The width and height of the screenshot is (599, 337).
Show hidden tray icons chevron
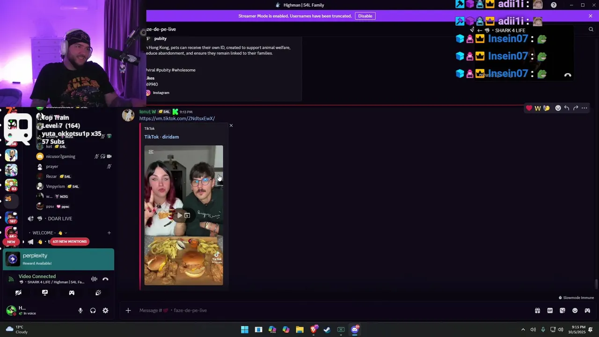click(x=523, y=330)
